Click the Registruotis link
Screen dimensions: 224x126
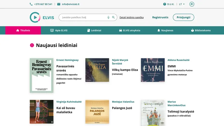pos(160,17)
